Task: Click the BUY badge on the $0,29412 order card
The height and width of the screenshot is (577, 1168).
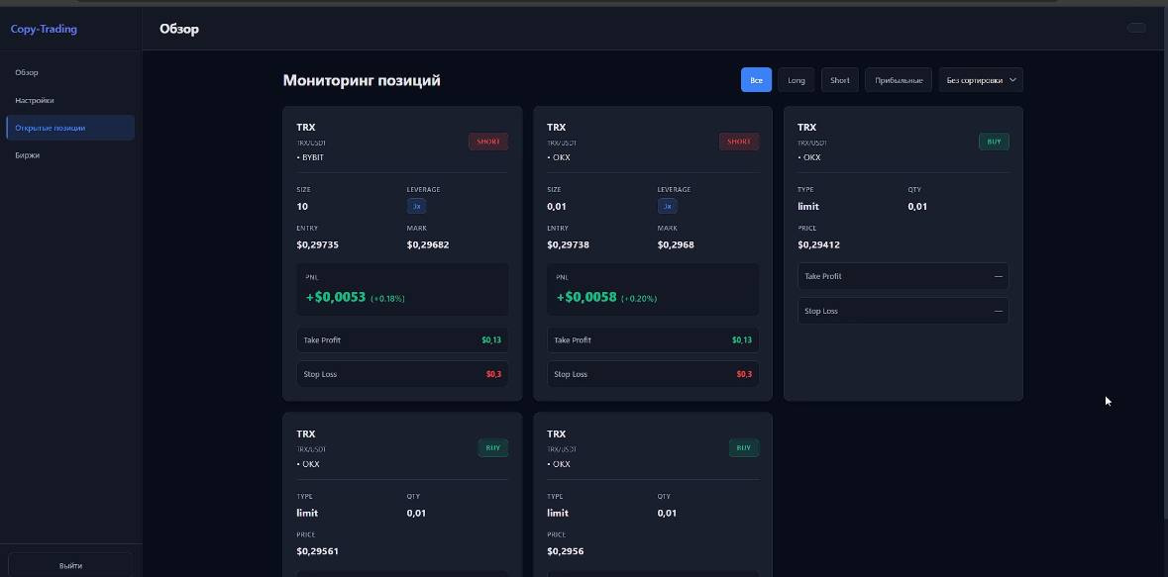Action: 994,142
